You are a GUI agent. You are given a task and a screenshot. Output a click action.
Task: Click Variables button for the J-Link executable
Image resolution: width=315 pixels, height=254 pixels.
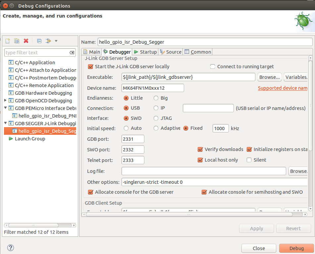coord(296,77)
